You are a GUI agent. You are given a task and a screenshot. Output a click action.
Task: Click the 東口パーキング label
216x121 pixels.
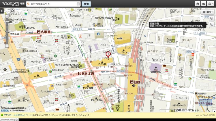pos(159,60)
